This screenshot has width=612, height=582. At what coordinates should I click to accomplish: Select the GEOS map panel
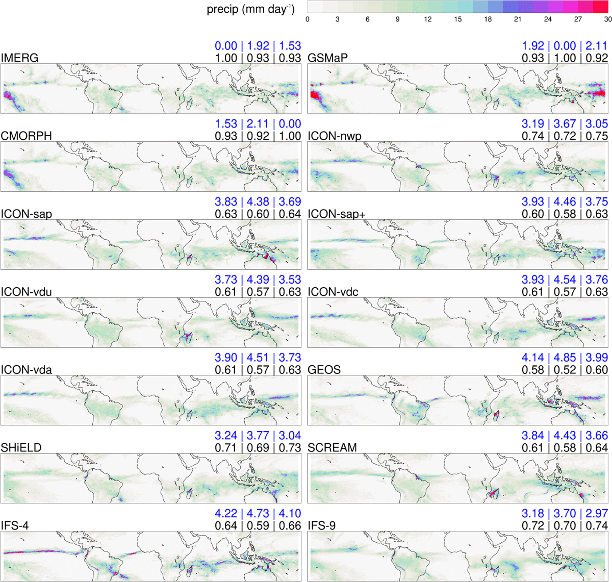(x=458, y=401)
